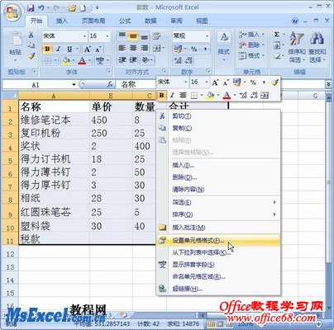Open the ribbon font size dropdown

[x=107, y=36]
